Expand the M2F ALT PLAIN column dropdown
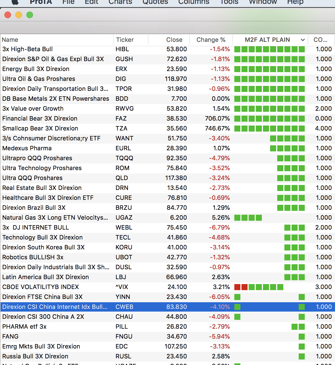The height and width of the screenshot is (365, 335). (303, 40)
